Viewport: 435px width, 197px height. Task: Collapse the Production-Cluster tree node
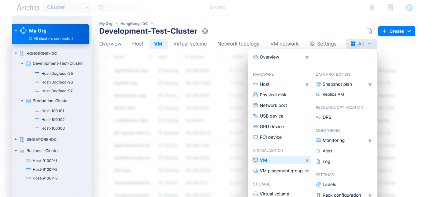point(22,101)
